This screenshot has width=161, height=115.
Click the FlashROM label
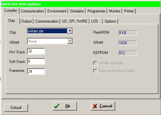point(101,32)
